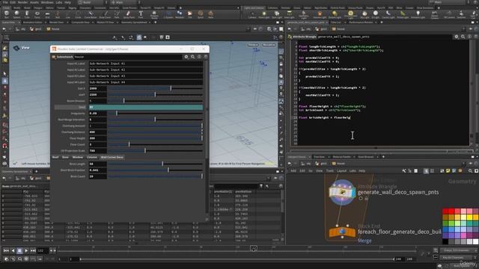Click Tools menu in network editor
The width and height of the screenshot is (479, 269).
click(x=329, y=171)
